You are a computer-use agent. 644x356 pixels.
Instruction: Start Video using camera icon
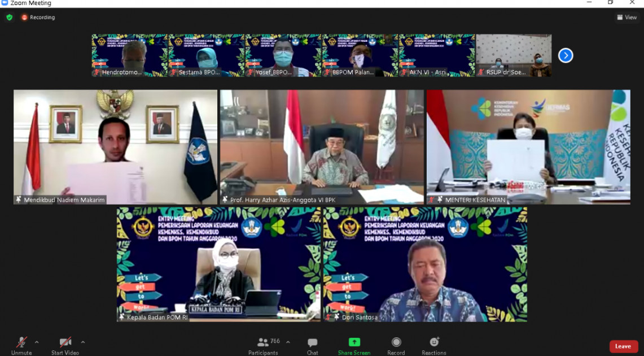(65, 343)
